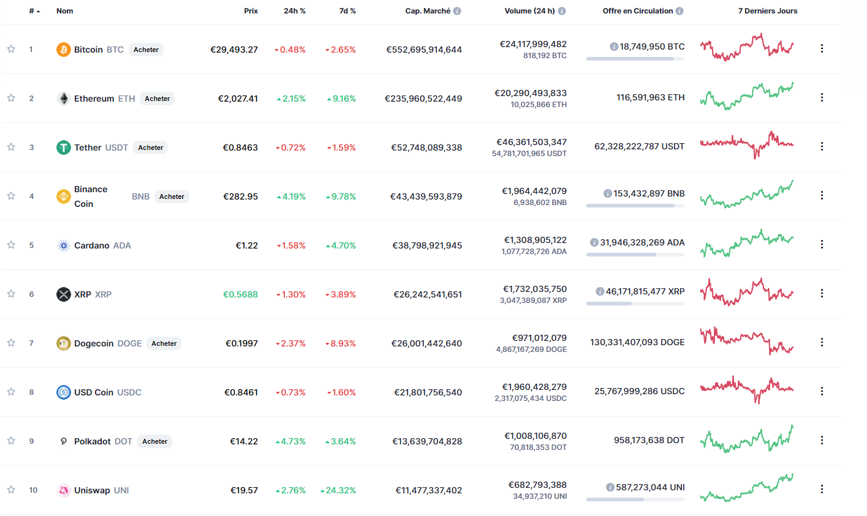Sort the table by Prix column
The image size is (867, 516).
click(251, 11)
